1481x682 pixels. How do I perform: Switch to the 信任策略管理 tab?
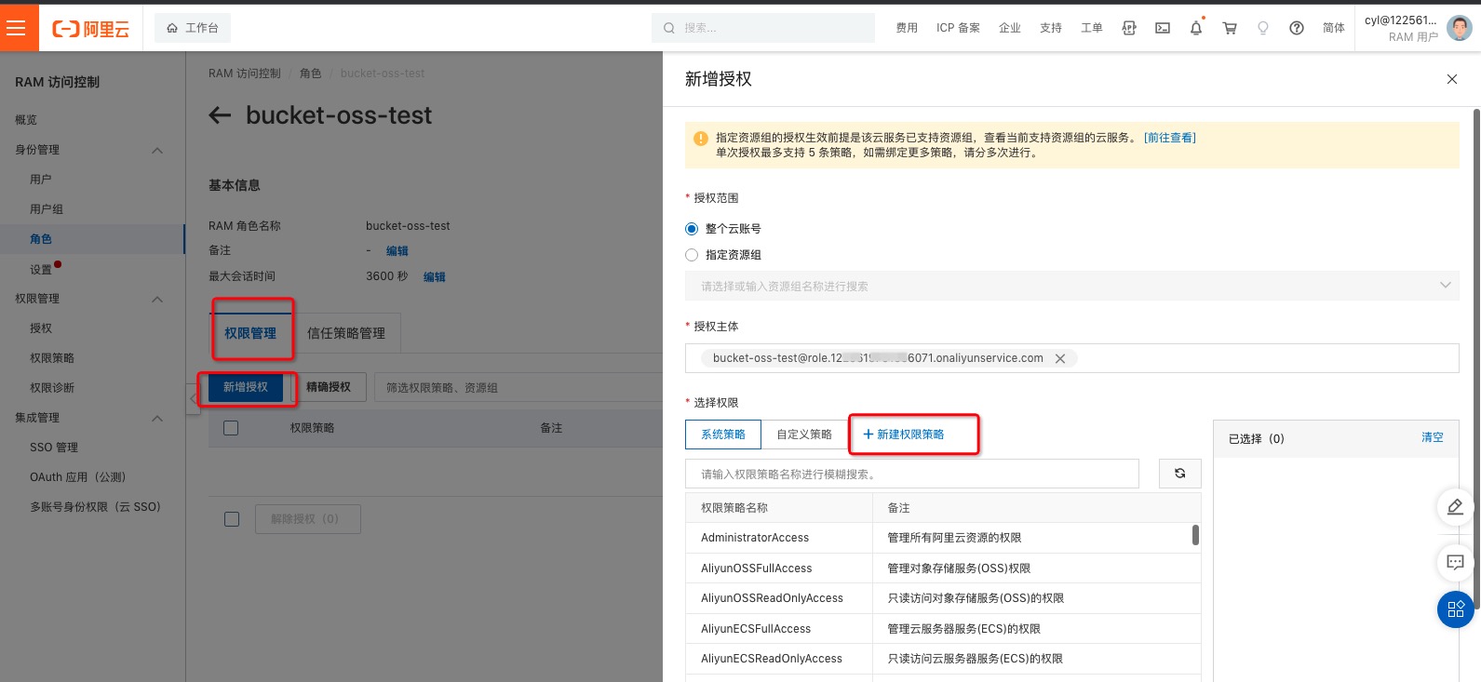click(x=346, y=333)
